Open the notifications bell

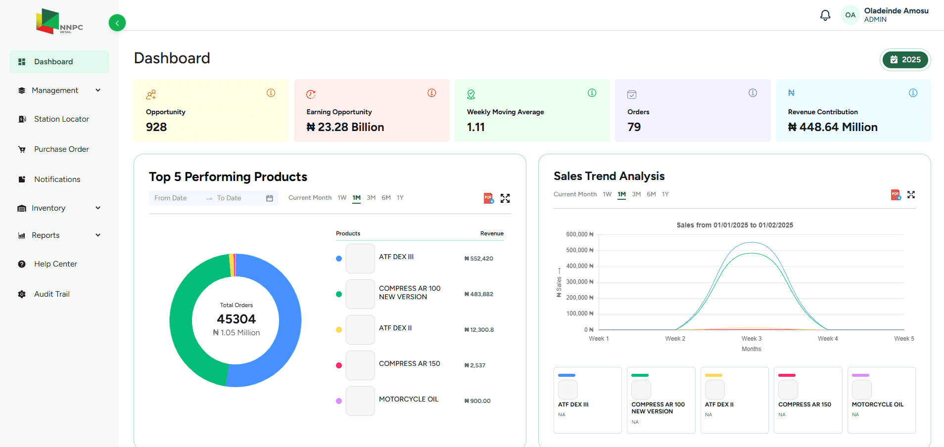pos(824,15)
